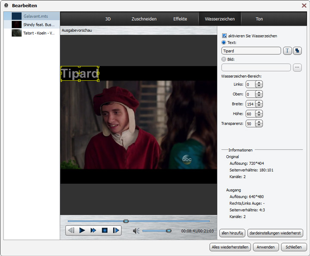The width and height of the screenshot is (310, 256).
Task: Select the Tipard watermark box in preview
Action: 80,74
